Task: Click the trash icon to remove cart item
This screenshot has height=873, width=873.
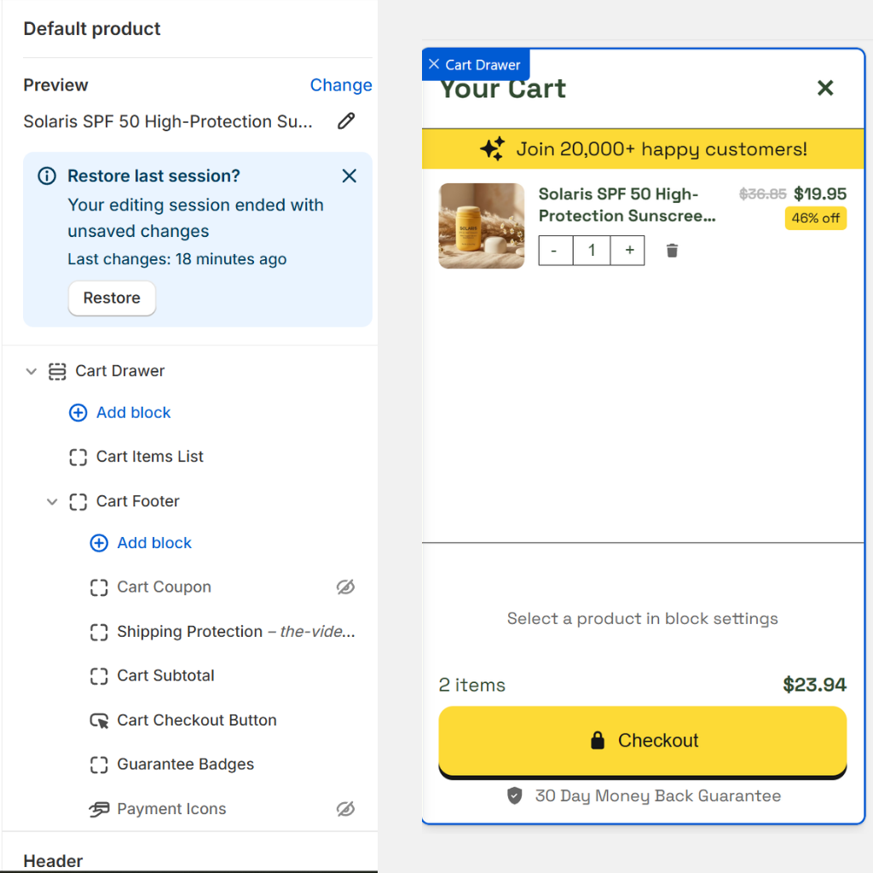Action: point(672,251)
